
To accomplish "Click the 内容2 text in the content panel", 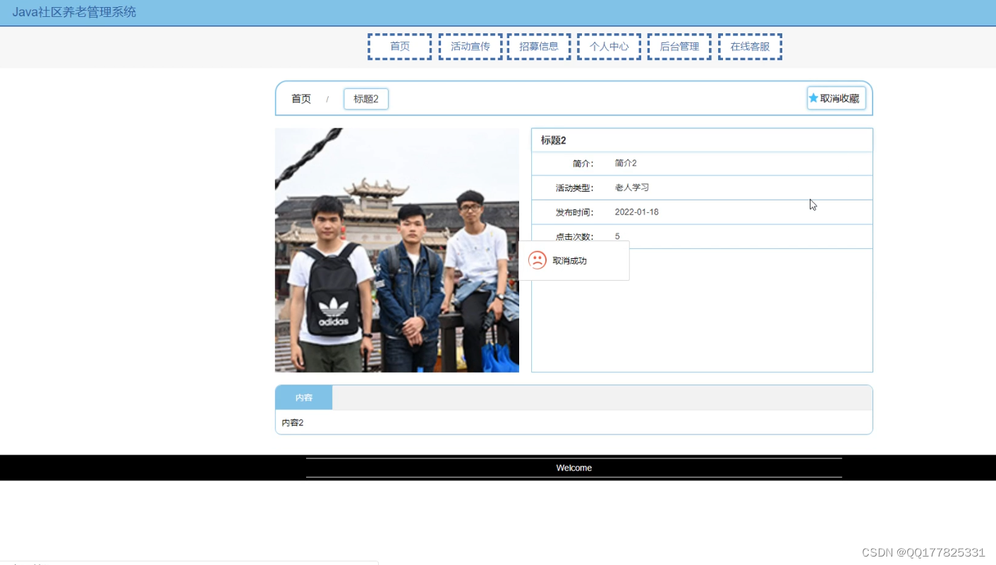I will [293, 423].
